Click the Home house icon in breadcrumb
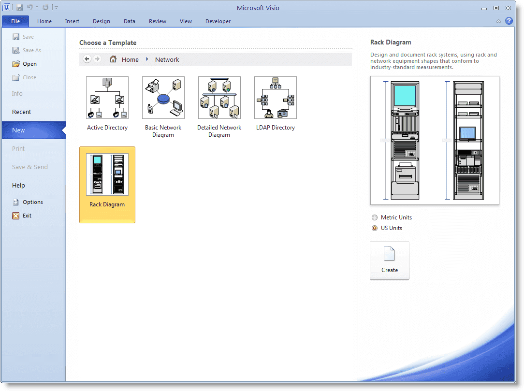The image size is (524, 391). (113, 59)
